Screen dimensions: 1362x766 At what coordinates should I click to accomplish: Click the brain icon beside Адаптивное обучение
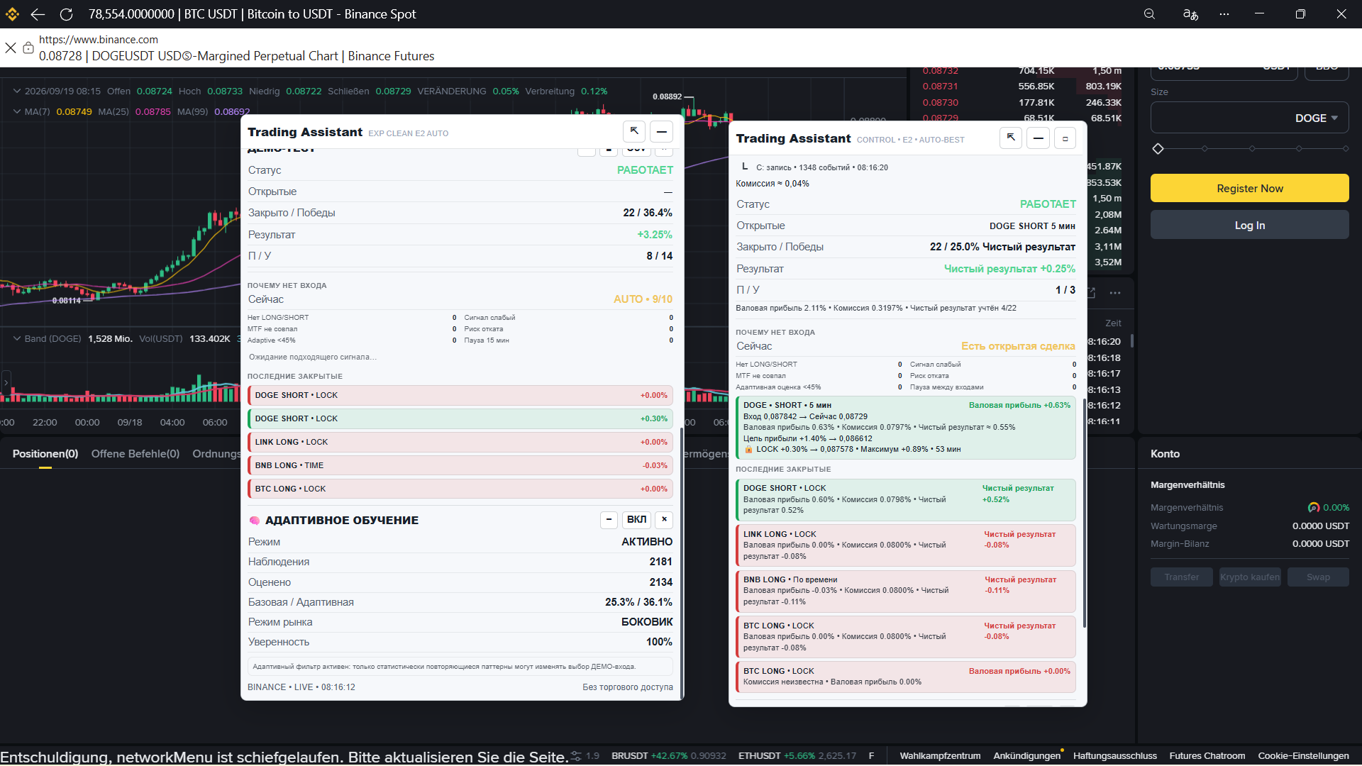coord(255,521)
